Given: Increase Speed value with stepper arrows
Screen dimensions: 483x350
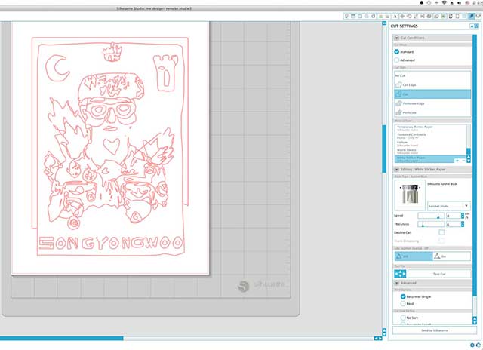Looking at the screenshot, I should 463,216.
